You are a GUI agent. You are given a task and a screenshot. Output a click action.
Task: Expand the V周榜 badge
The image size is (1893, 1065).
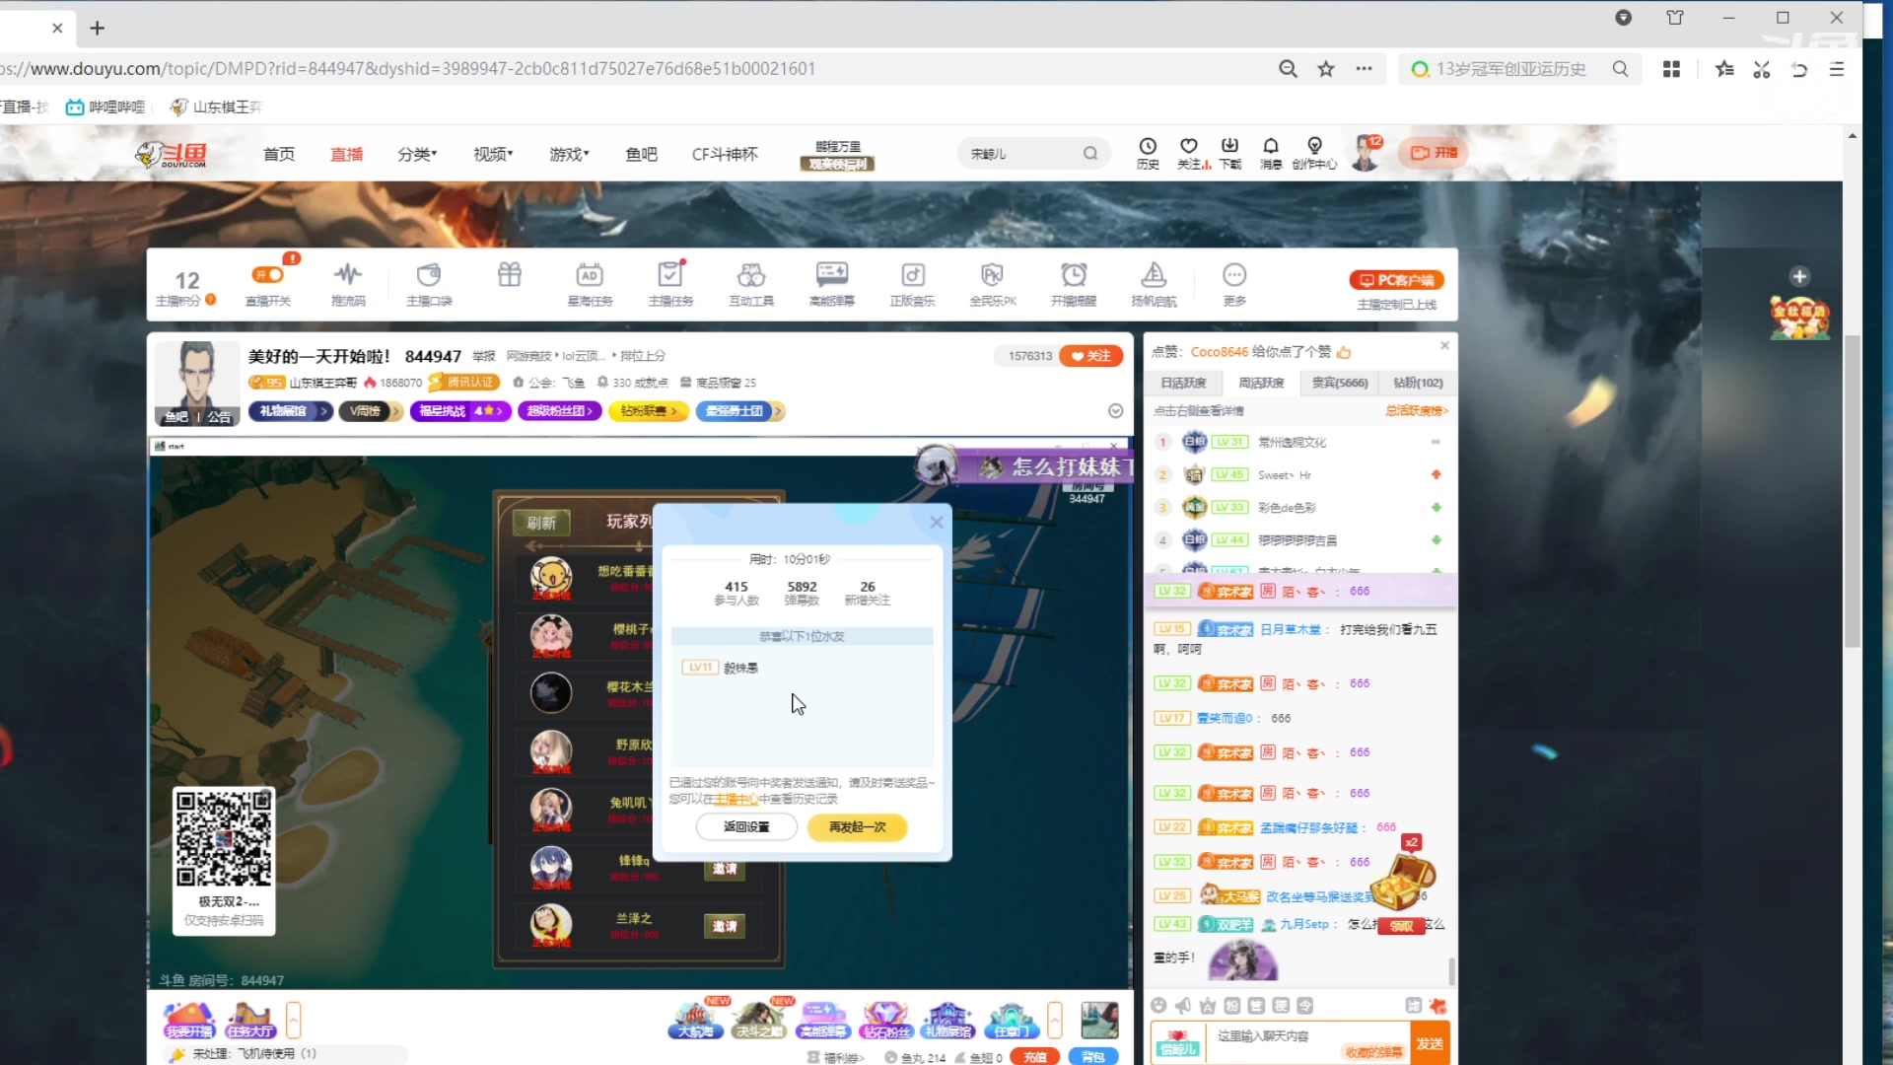tap(370, 411)
